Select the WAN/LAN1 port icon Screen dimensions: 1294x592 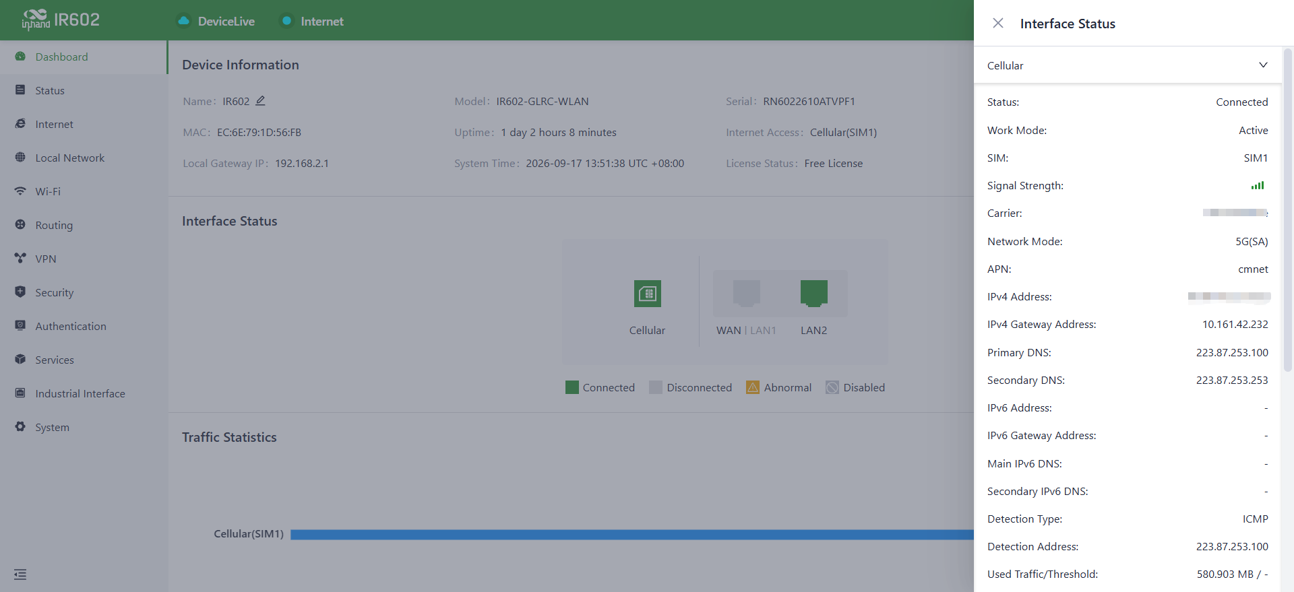(747, 294)
